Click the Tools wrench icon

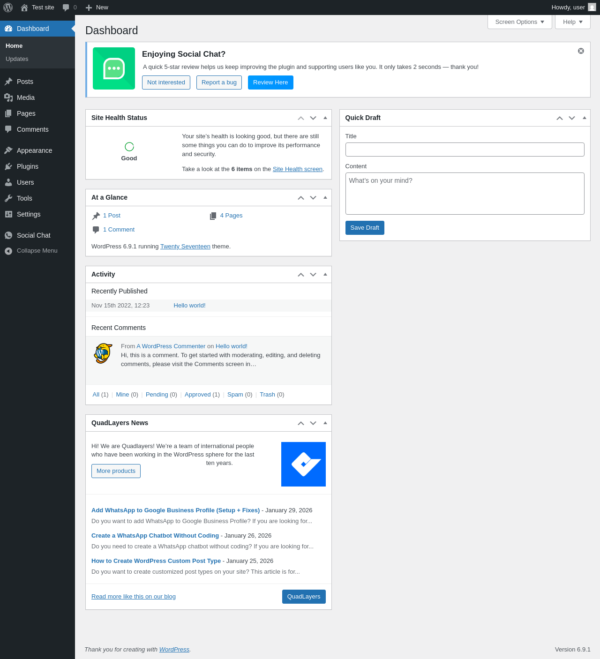click(8, 198)
